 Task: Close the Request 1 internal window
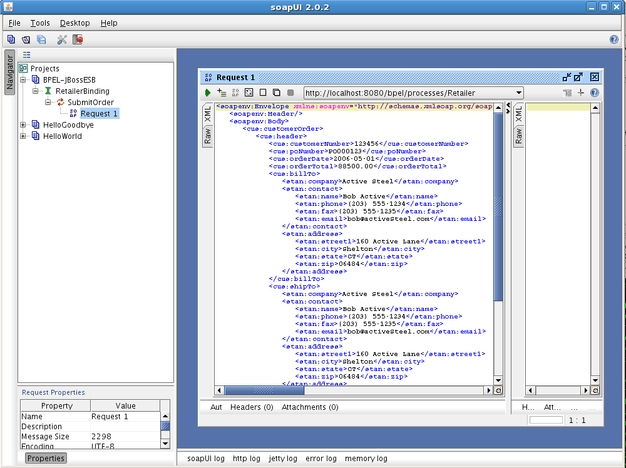click(595, 77)
